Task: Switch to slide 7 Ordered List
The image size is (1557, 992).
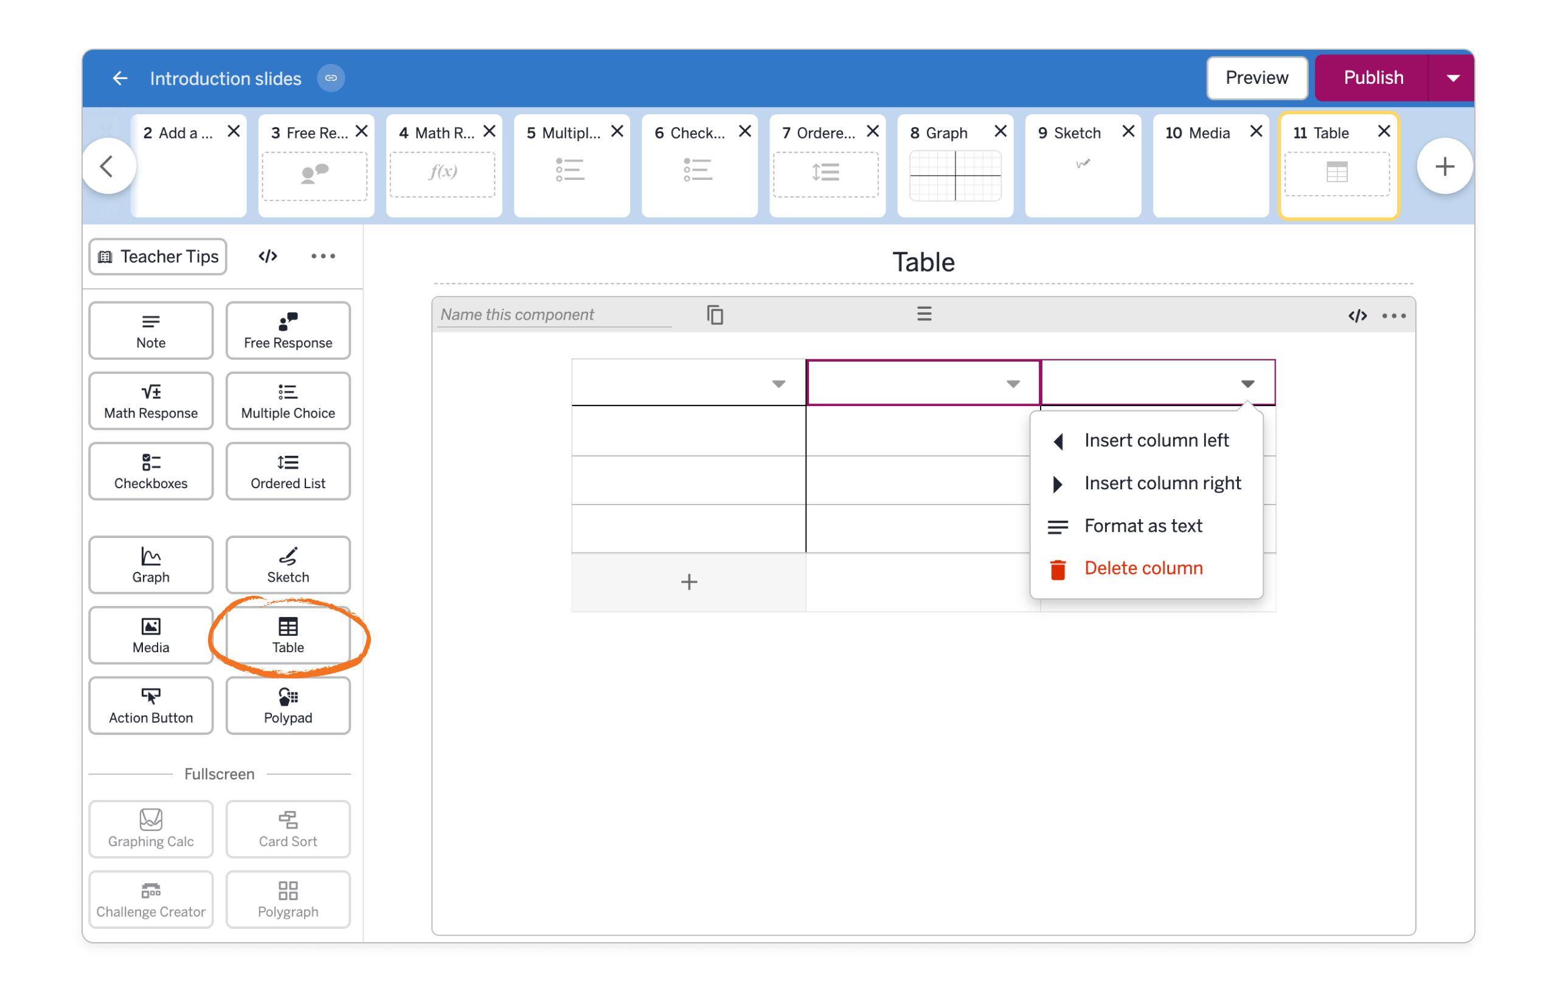Action: (827, 166)
